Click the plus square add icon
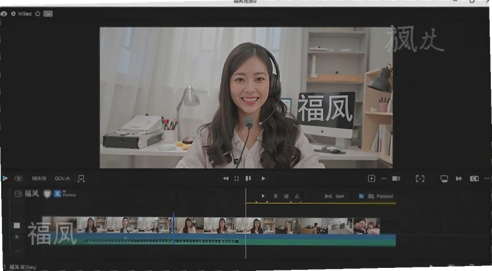The image size is (492, 271). pyautogui.click(x=371, y=179)
